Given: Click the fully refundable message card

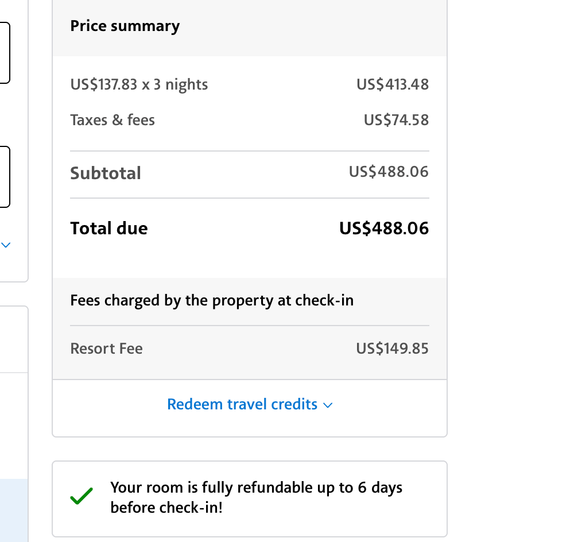Looking at the screenshot, I should click(249, 498).
